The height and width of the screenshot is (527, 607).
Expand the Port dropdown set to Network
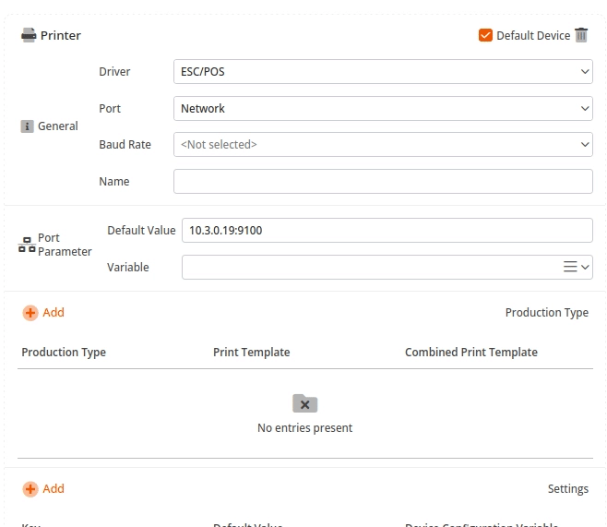click(x=382, y=109)
